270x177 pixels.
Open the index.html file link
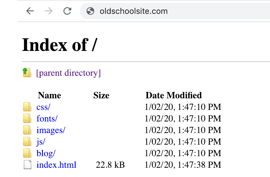click(56, 165)
